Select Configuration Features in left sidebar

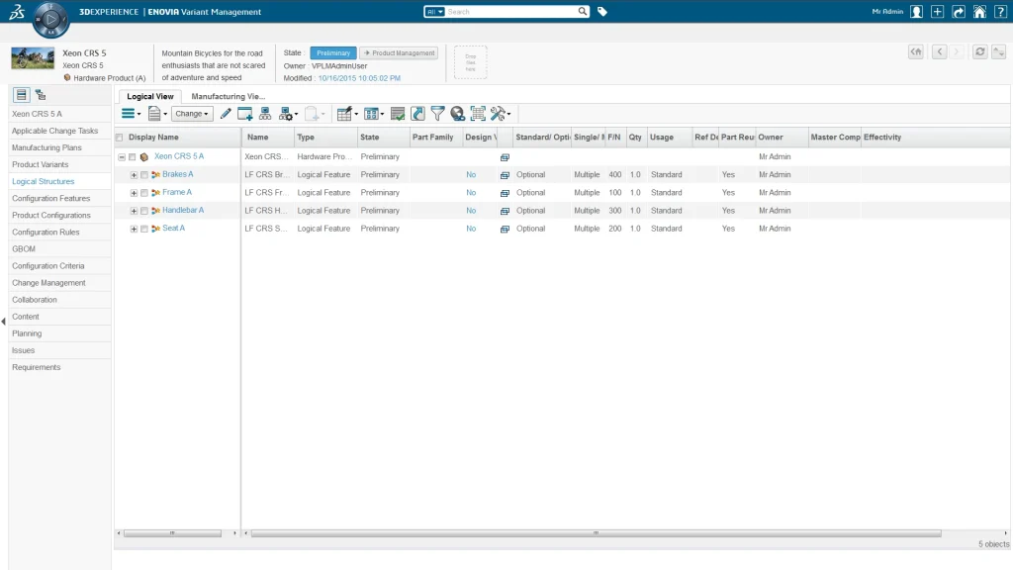[x=50, y=198]
